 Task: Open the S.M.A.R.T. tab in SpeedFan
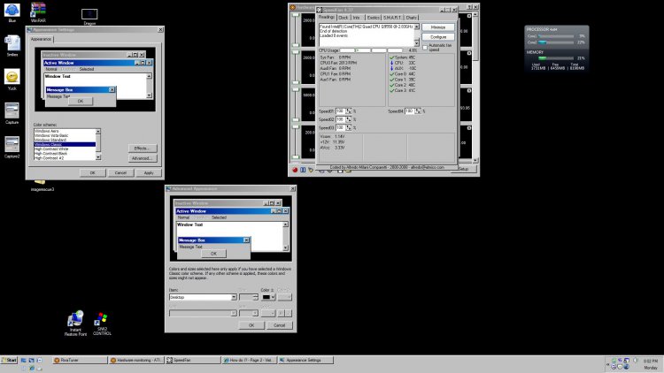point(392,18)
